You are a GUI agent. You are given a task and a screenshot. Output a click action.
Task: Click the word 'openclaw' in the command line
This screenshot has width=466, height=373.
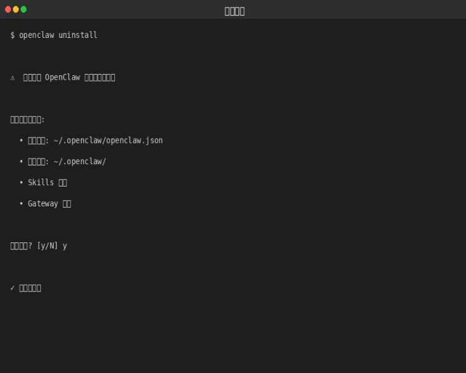click(36, 35)
